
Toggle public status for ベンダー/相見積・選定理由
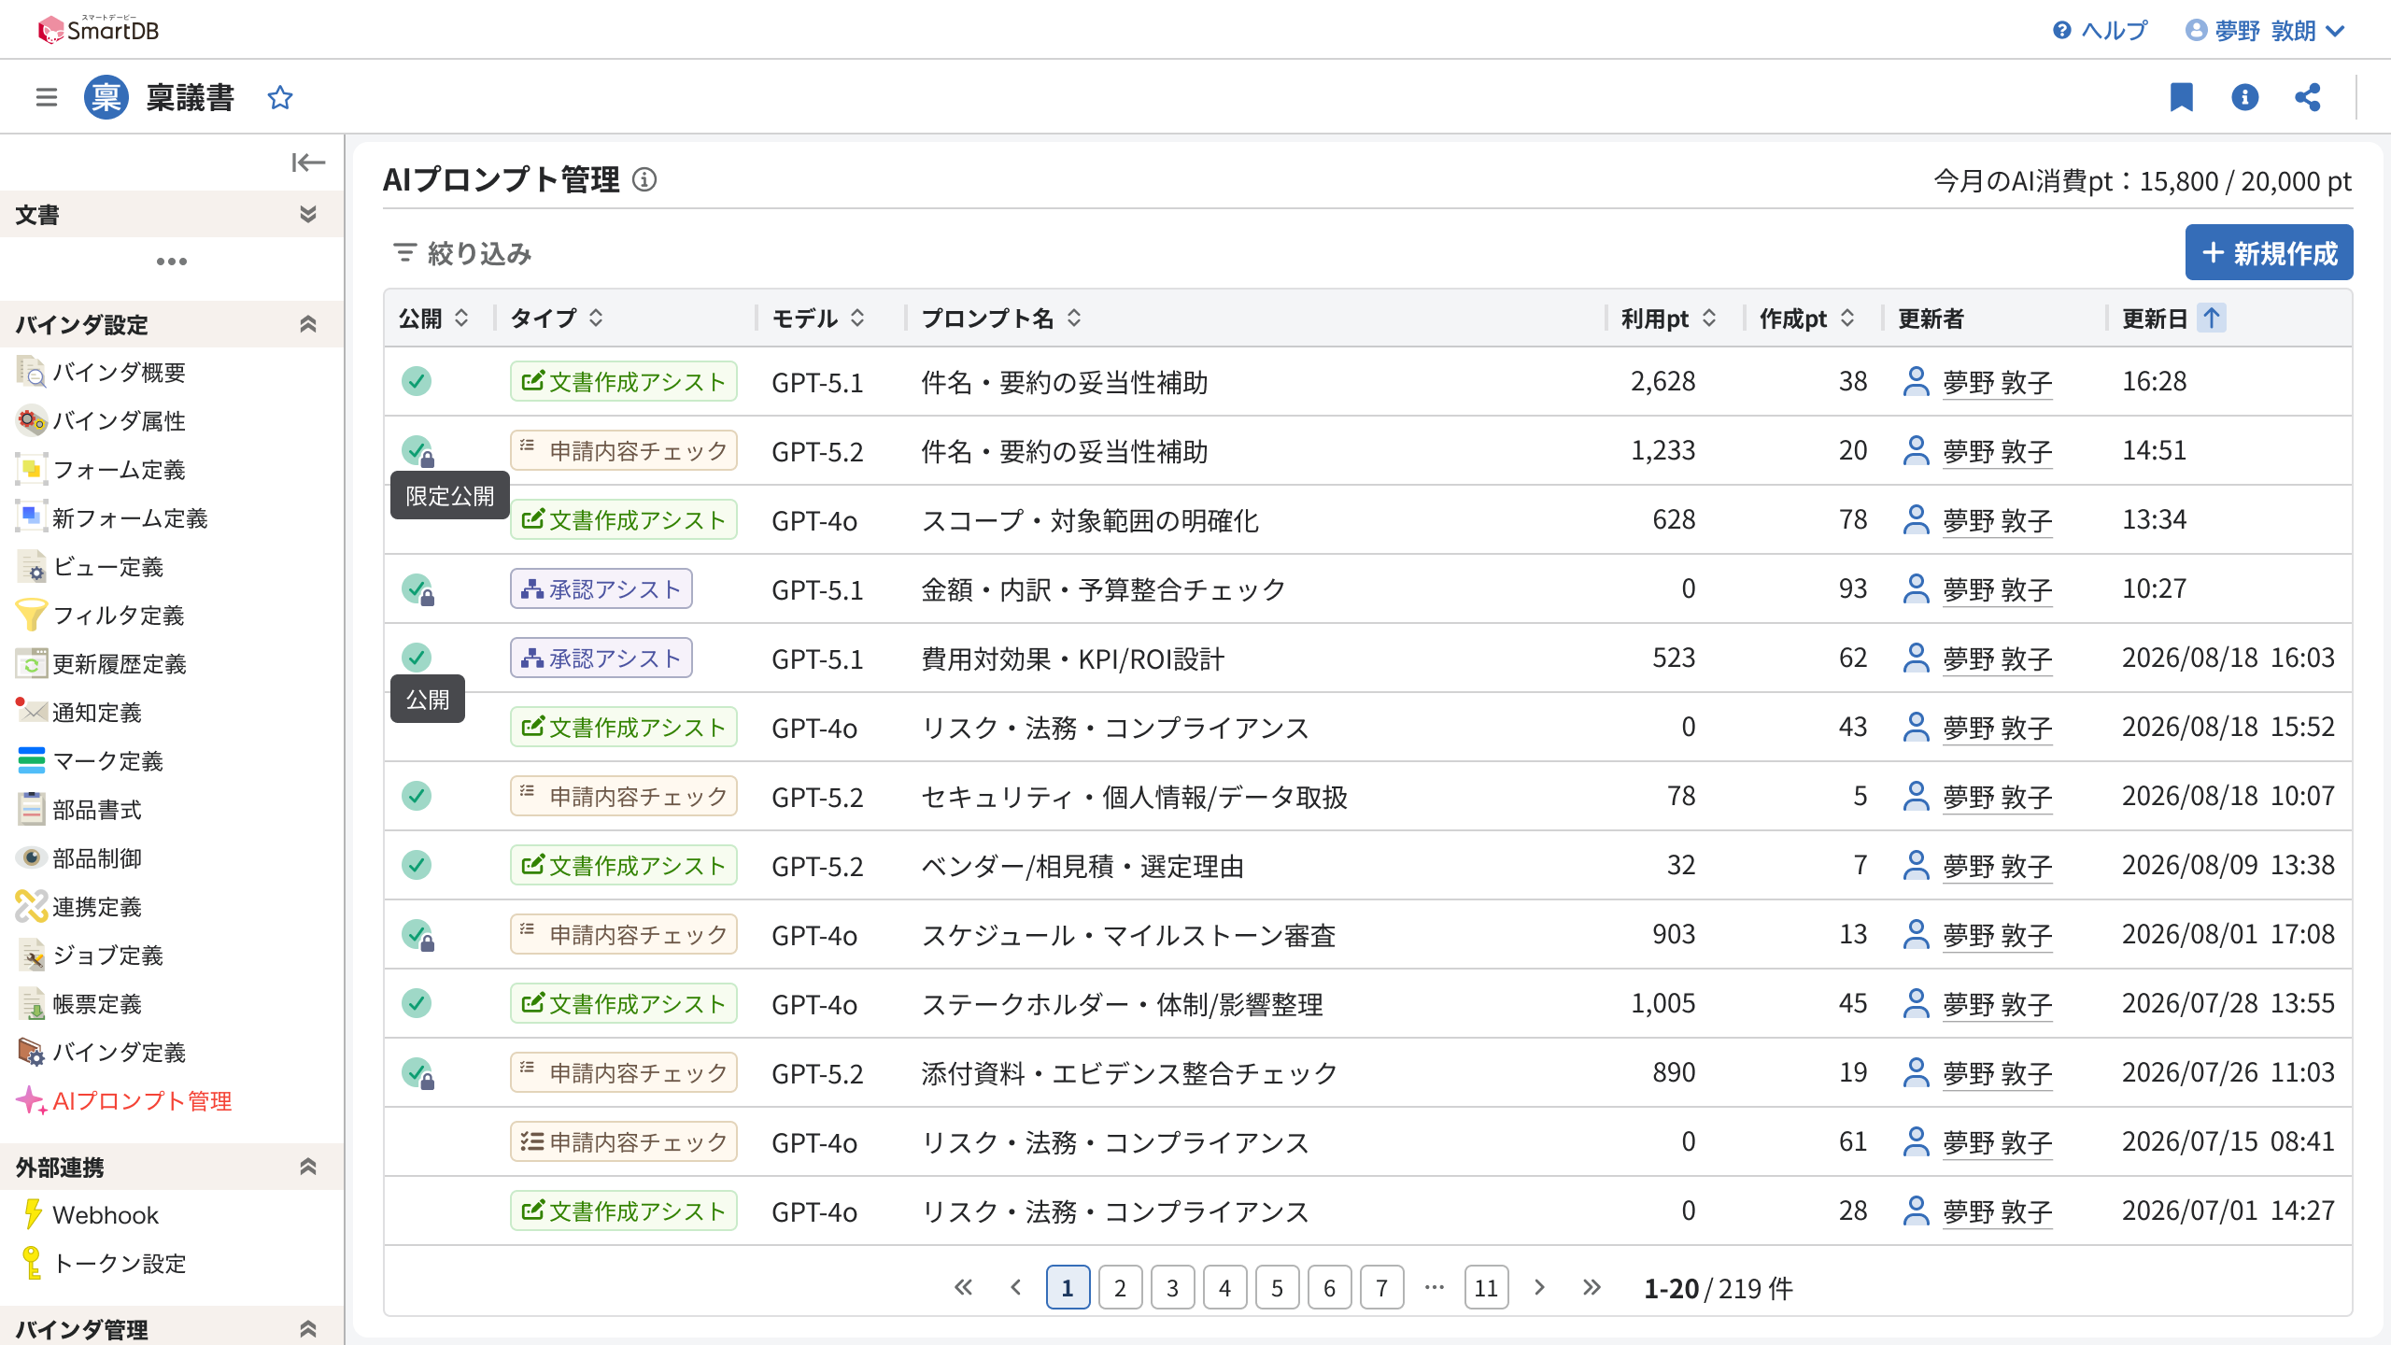(417, 865)
